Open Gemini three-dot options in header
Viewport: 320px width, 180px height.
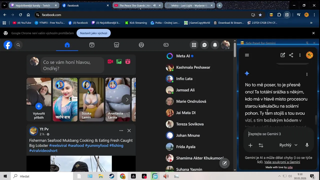click(x=300, y=55)
